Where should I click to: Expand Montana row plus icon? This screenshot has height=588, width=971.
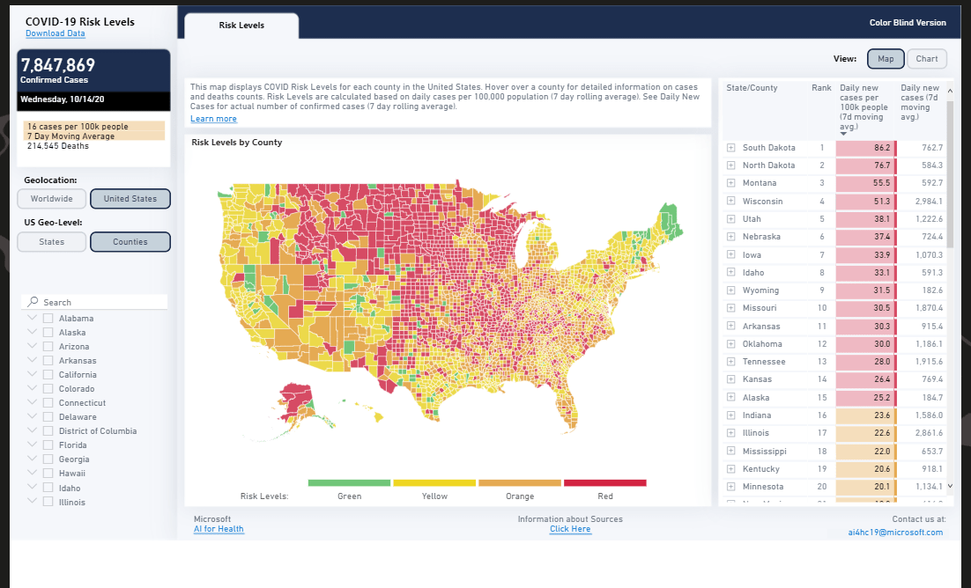pos(730,183)
